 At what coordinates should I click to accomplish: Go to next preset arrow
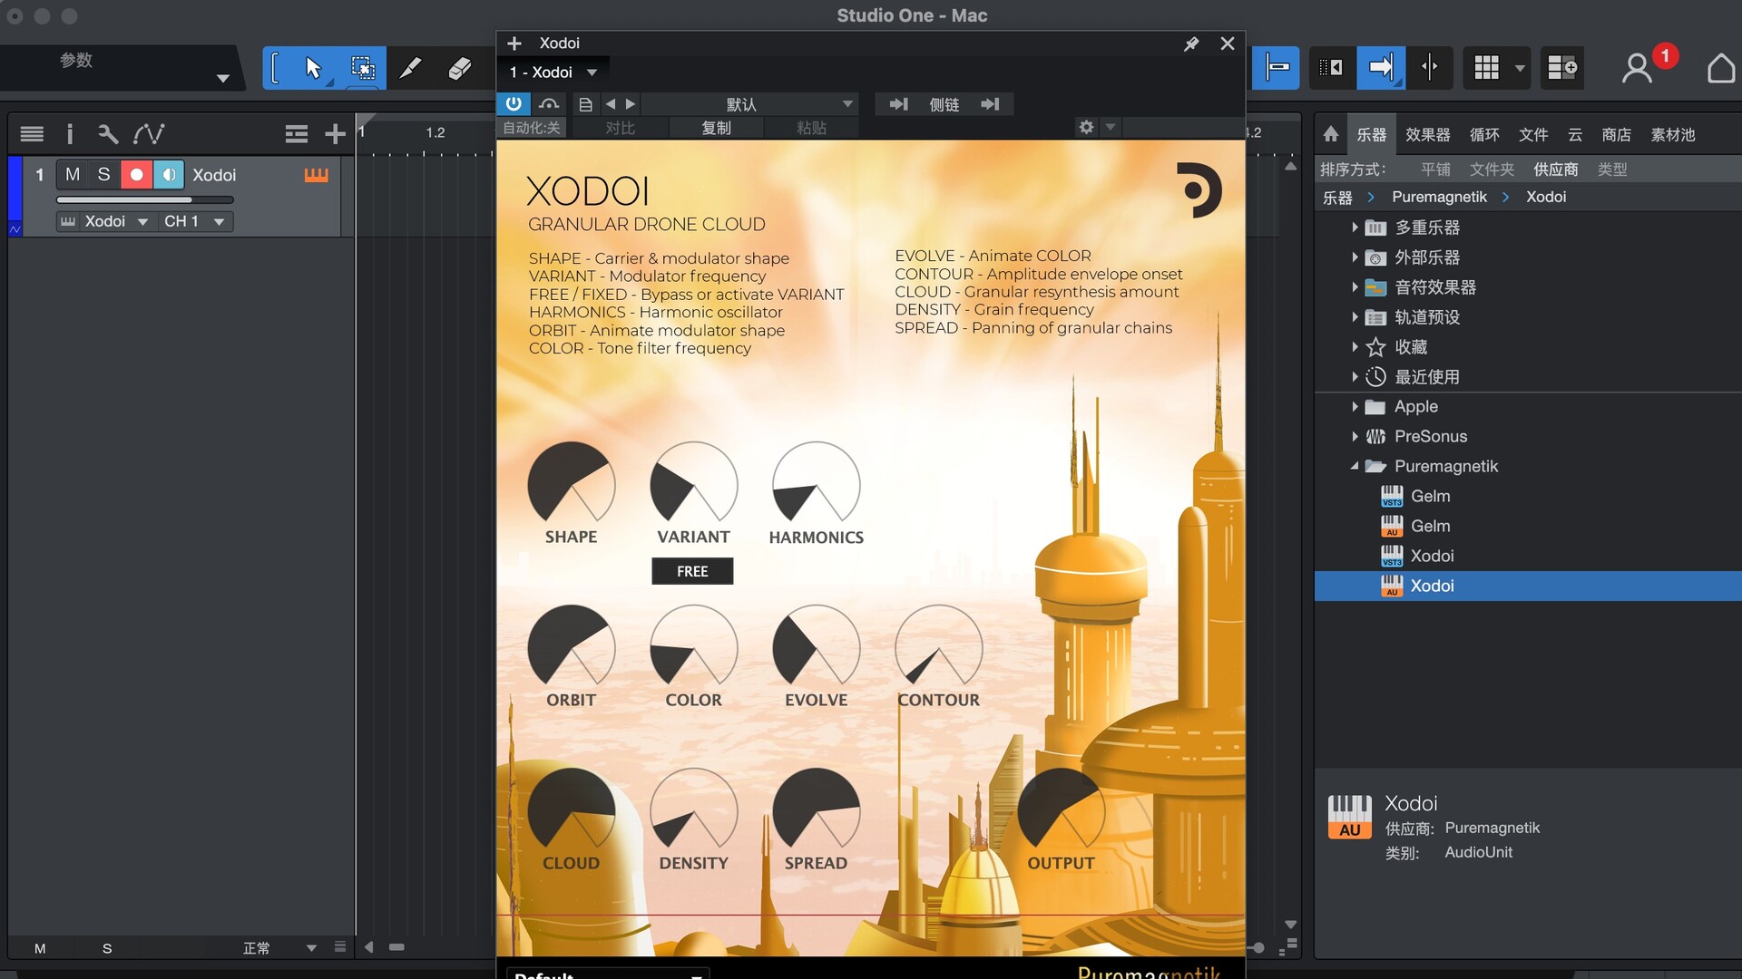coord(631,104)
